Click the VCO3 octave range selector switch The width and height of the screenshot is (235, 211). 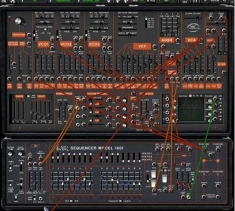86,35
